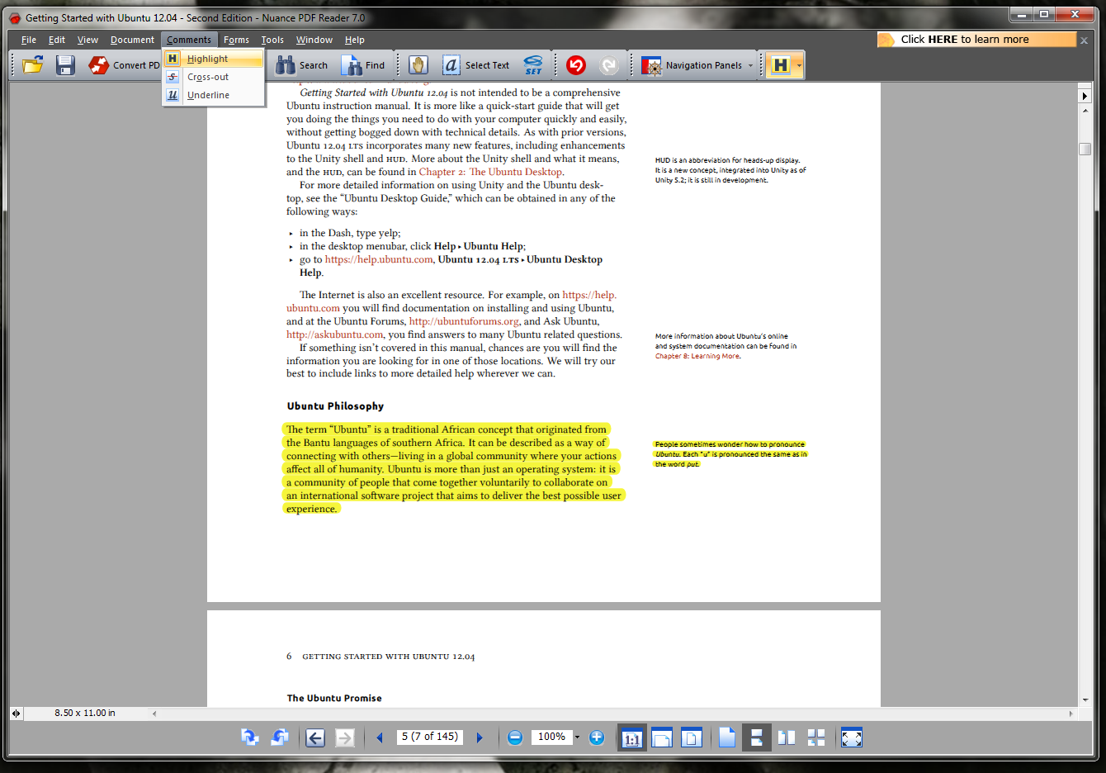The image size is (1106, 773).
Task: Open the Document menu
Action: point(132,40)
